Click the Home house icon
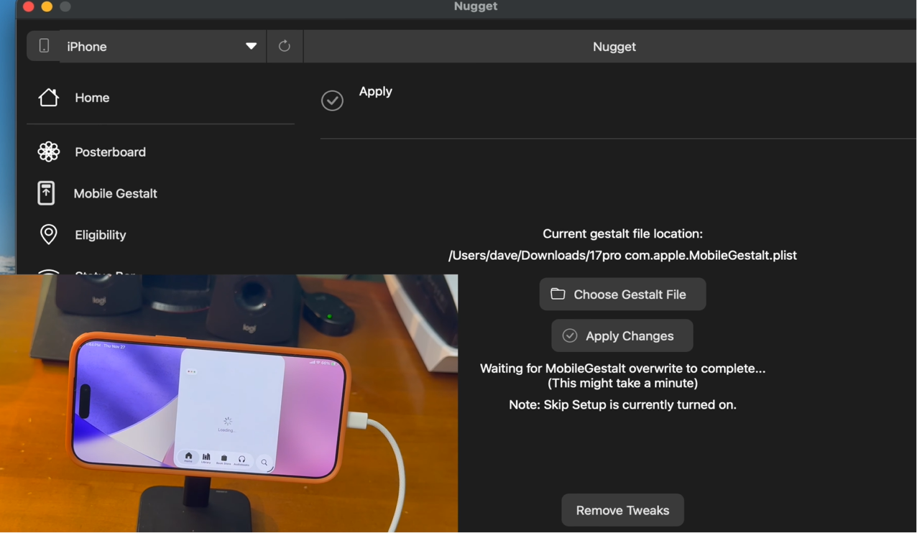This screenshot has width=917, height=533. 48,97
